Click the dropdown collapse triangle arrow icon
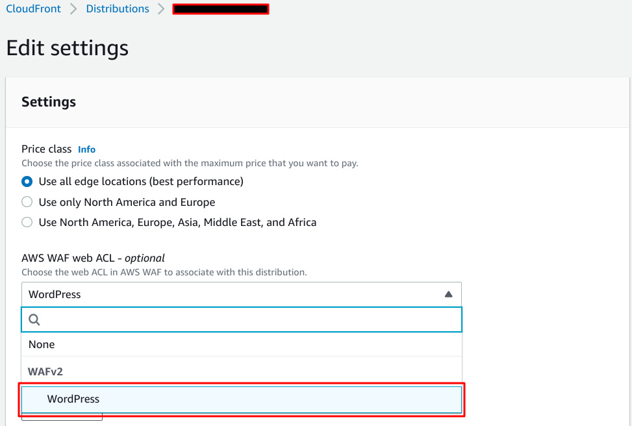The image size is (632, 426). 448,295
